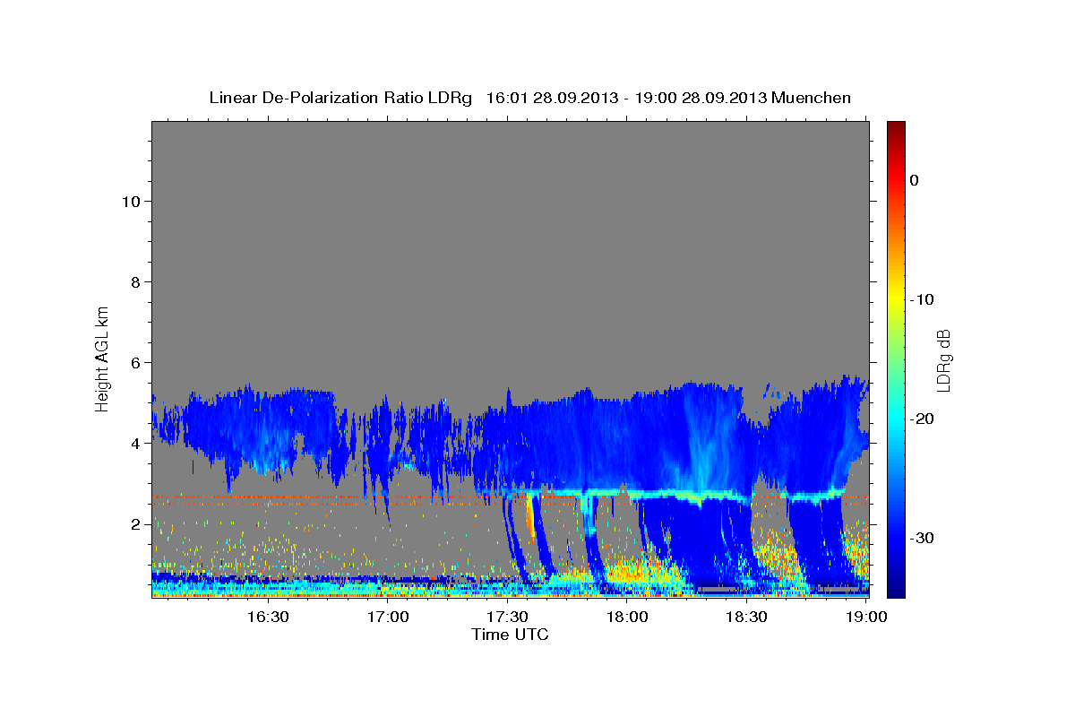Click the 'Height AGL km' y-axis label

point(102,358)
